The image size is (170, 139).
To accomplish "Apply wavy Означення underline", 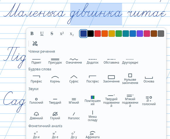I will tap(74, 61).
